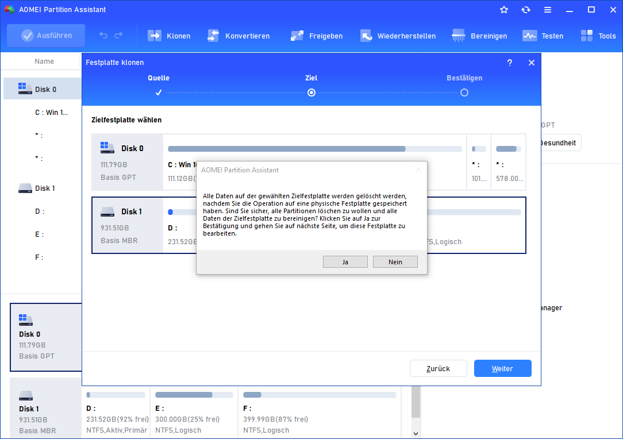Select F : 399.99GB partition block
The height and width of the screenshot is (439, 623).
(x=320, y=413)
